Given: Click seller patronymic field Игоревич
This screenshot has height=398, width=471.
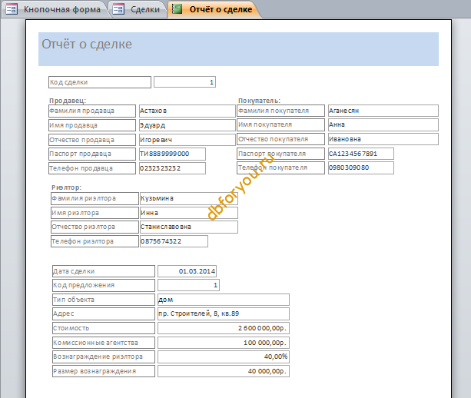Looking at the screenshot, I should pos(187,140).
